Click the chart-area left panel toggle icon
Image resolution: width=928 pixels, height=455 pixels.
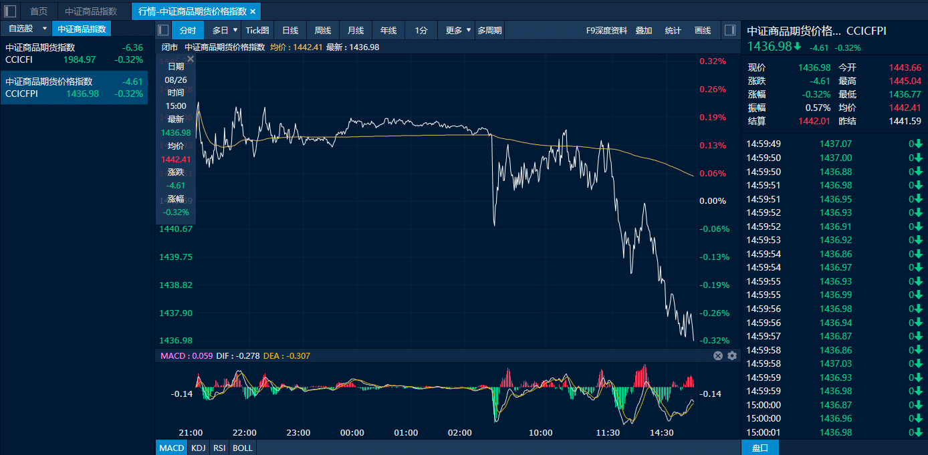pos(163,30)
